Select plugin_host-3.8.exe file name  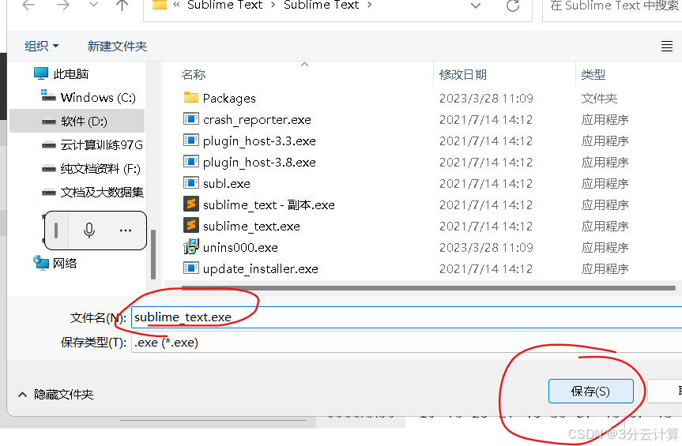click(x=259, y=163)
